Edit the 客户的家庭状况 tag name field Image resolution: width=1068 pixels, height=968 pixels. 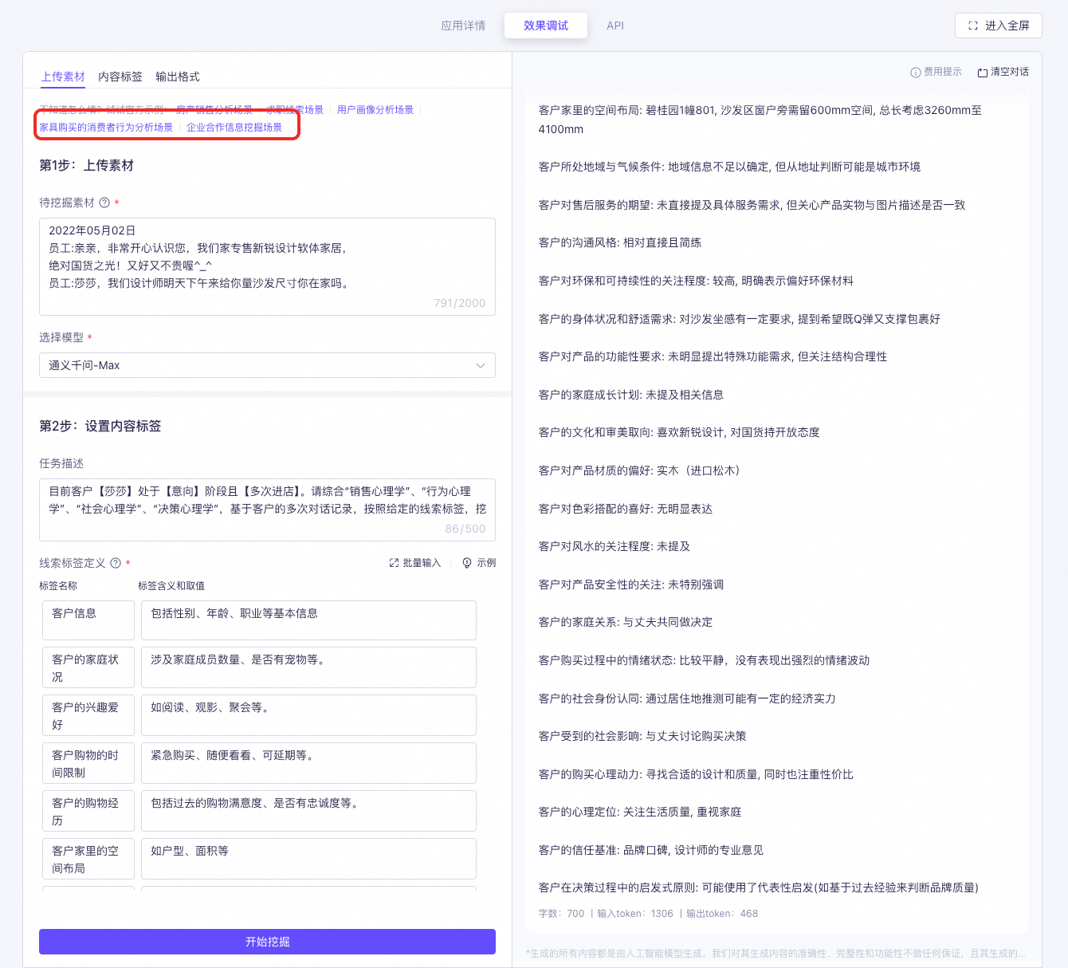pos(88,667)
